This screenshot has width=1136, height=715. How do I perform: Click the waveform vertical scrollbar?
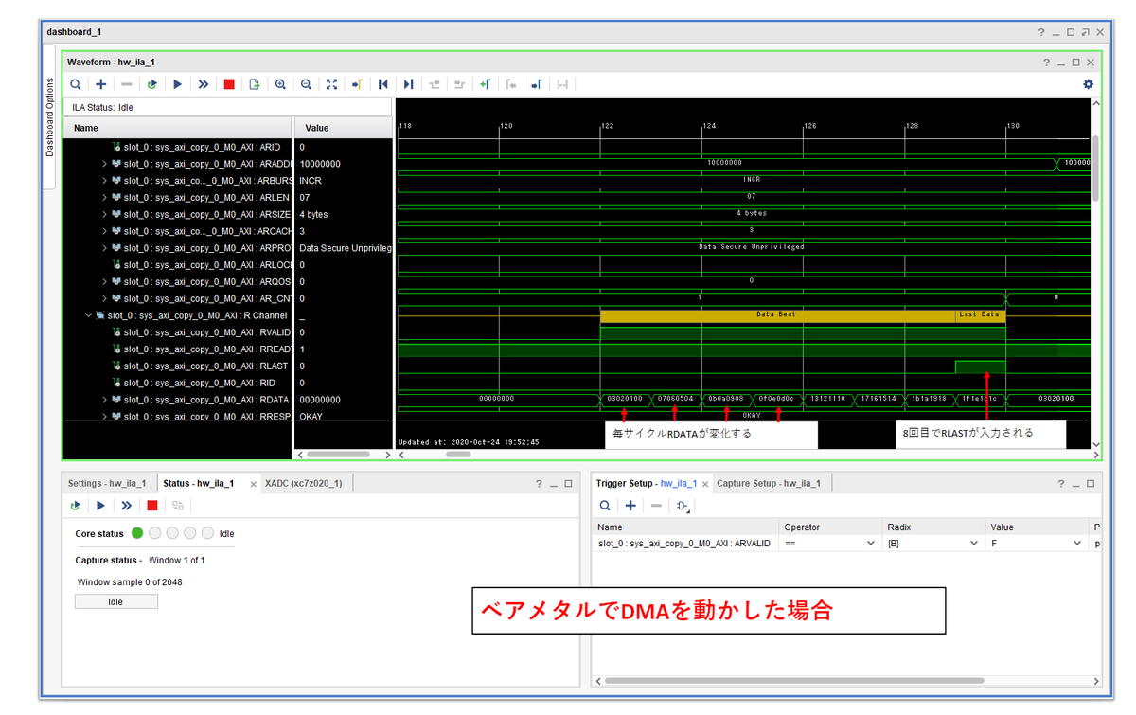point(1096,168)
